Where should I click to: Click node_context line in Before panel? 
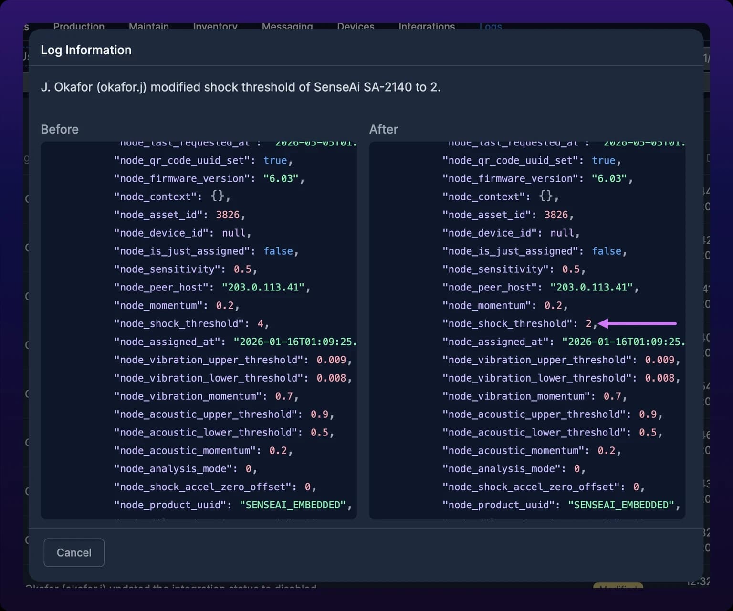click(172, 197)
